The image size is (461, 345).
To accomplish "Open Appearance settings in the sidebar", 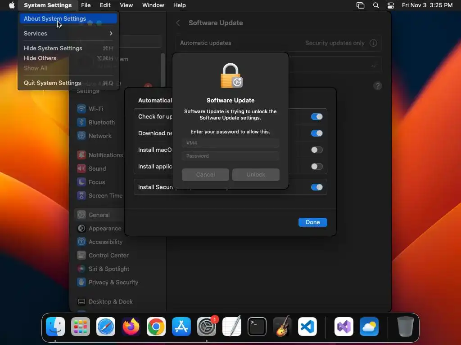I will (99, 228).
